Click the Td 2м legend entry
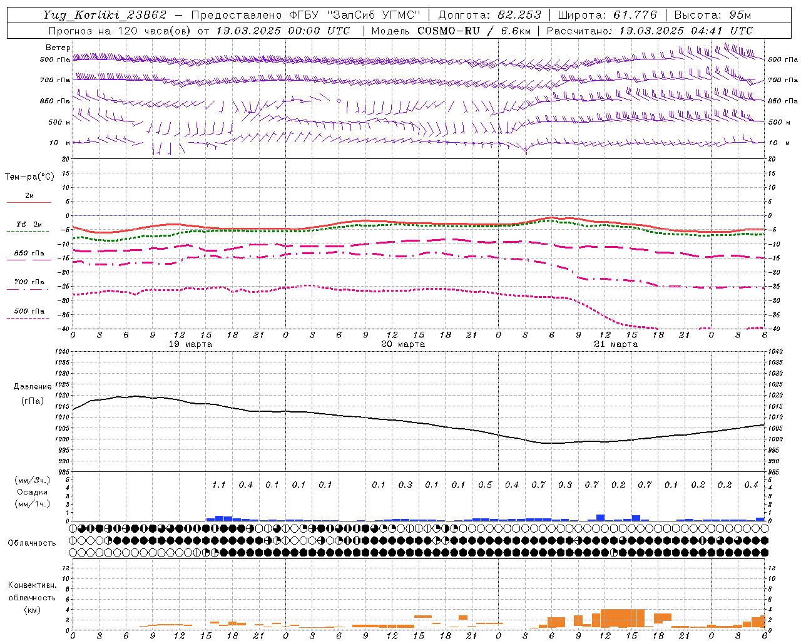801x641 pixels. pos(29,224)
